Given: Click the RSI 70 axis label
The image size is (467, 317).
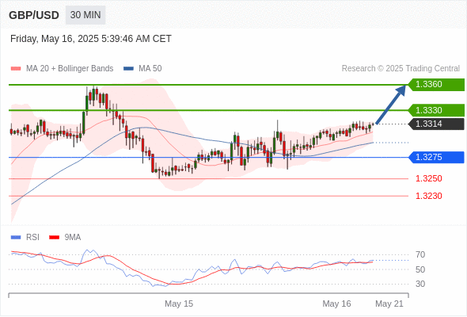Looking at the screenshot, I should (420, 254).
